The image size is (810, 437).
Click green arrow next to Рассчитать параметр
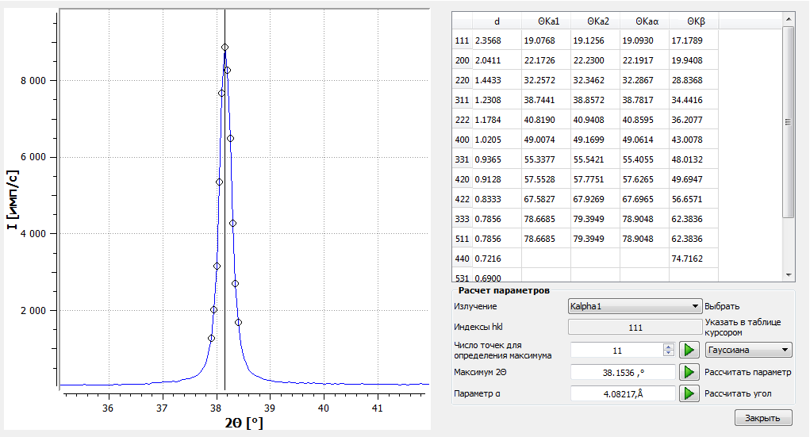click(689, 372)
